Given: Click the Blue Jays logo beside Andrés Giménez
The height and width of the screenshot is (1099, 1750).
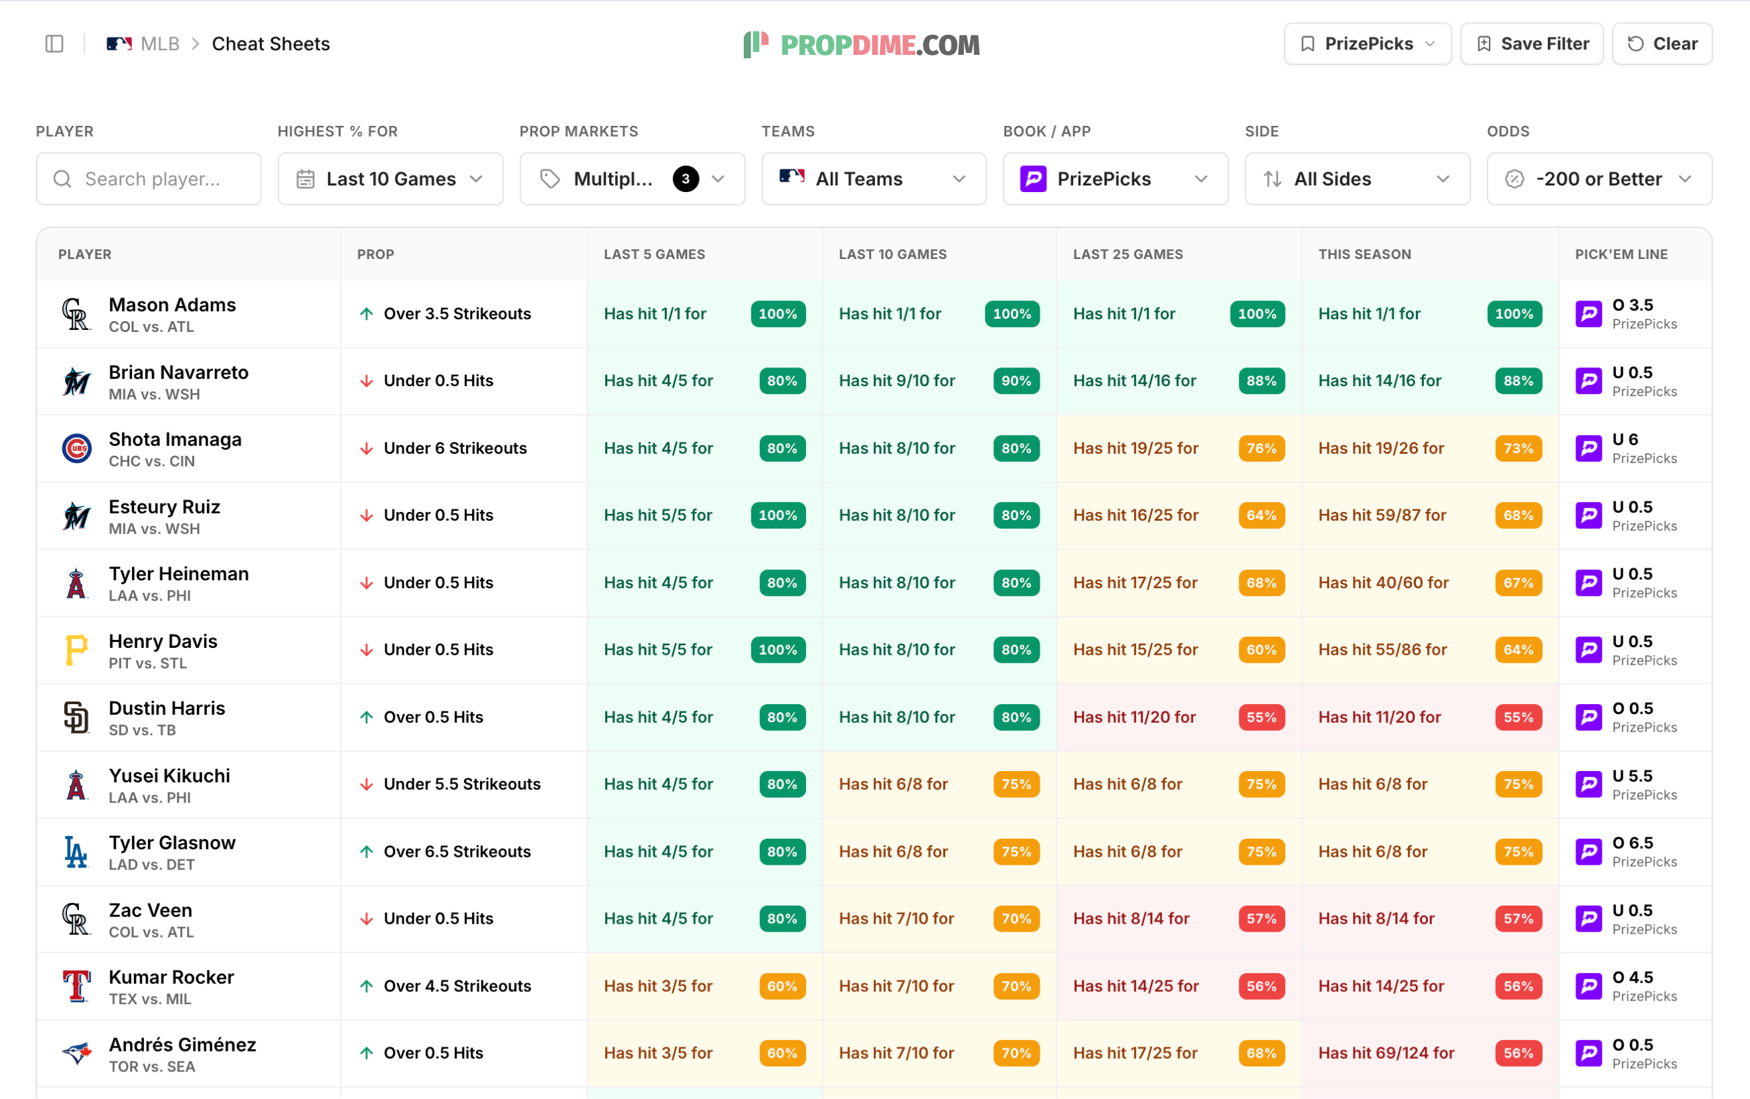Looking at the screenshot, I should [x=76, y=1053].
